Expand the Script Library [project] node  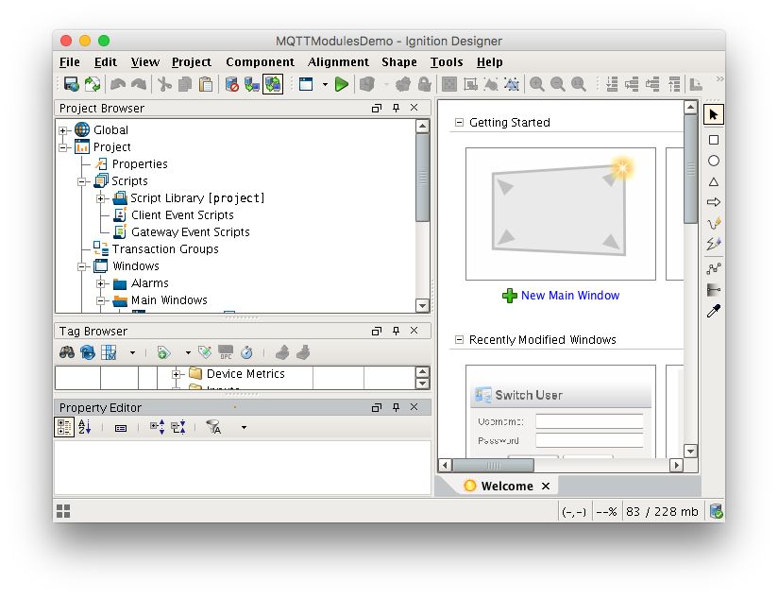[101, 199]
